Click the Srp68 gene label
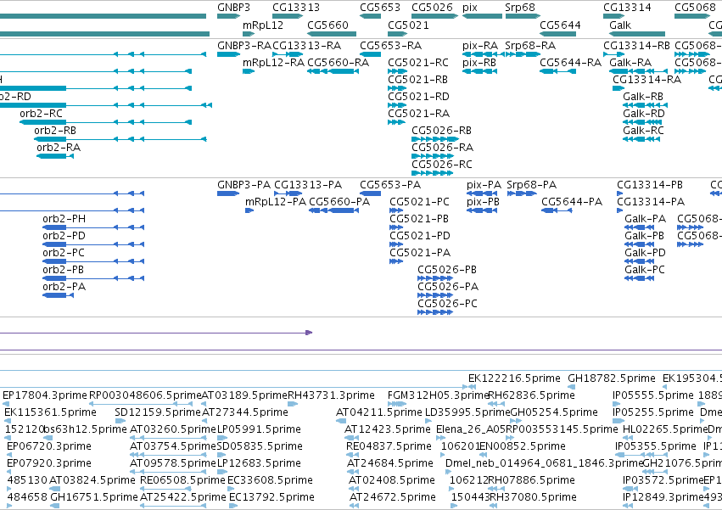 pos(520,8)
